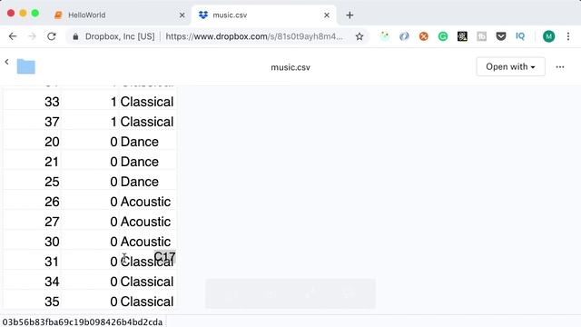Click the back chevron beside folder
Screen dimensions: 581x327
click(6, 62)
